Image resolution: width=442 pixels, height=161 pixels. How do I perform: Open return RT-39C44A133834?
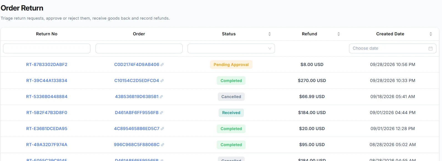(47, 81)
